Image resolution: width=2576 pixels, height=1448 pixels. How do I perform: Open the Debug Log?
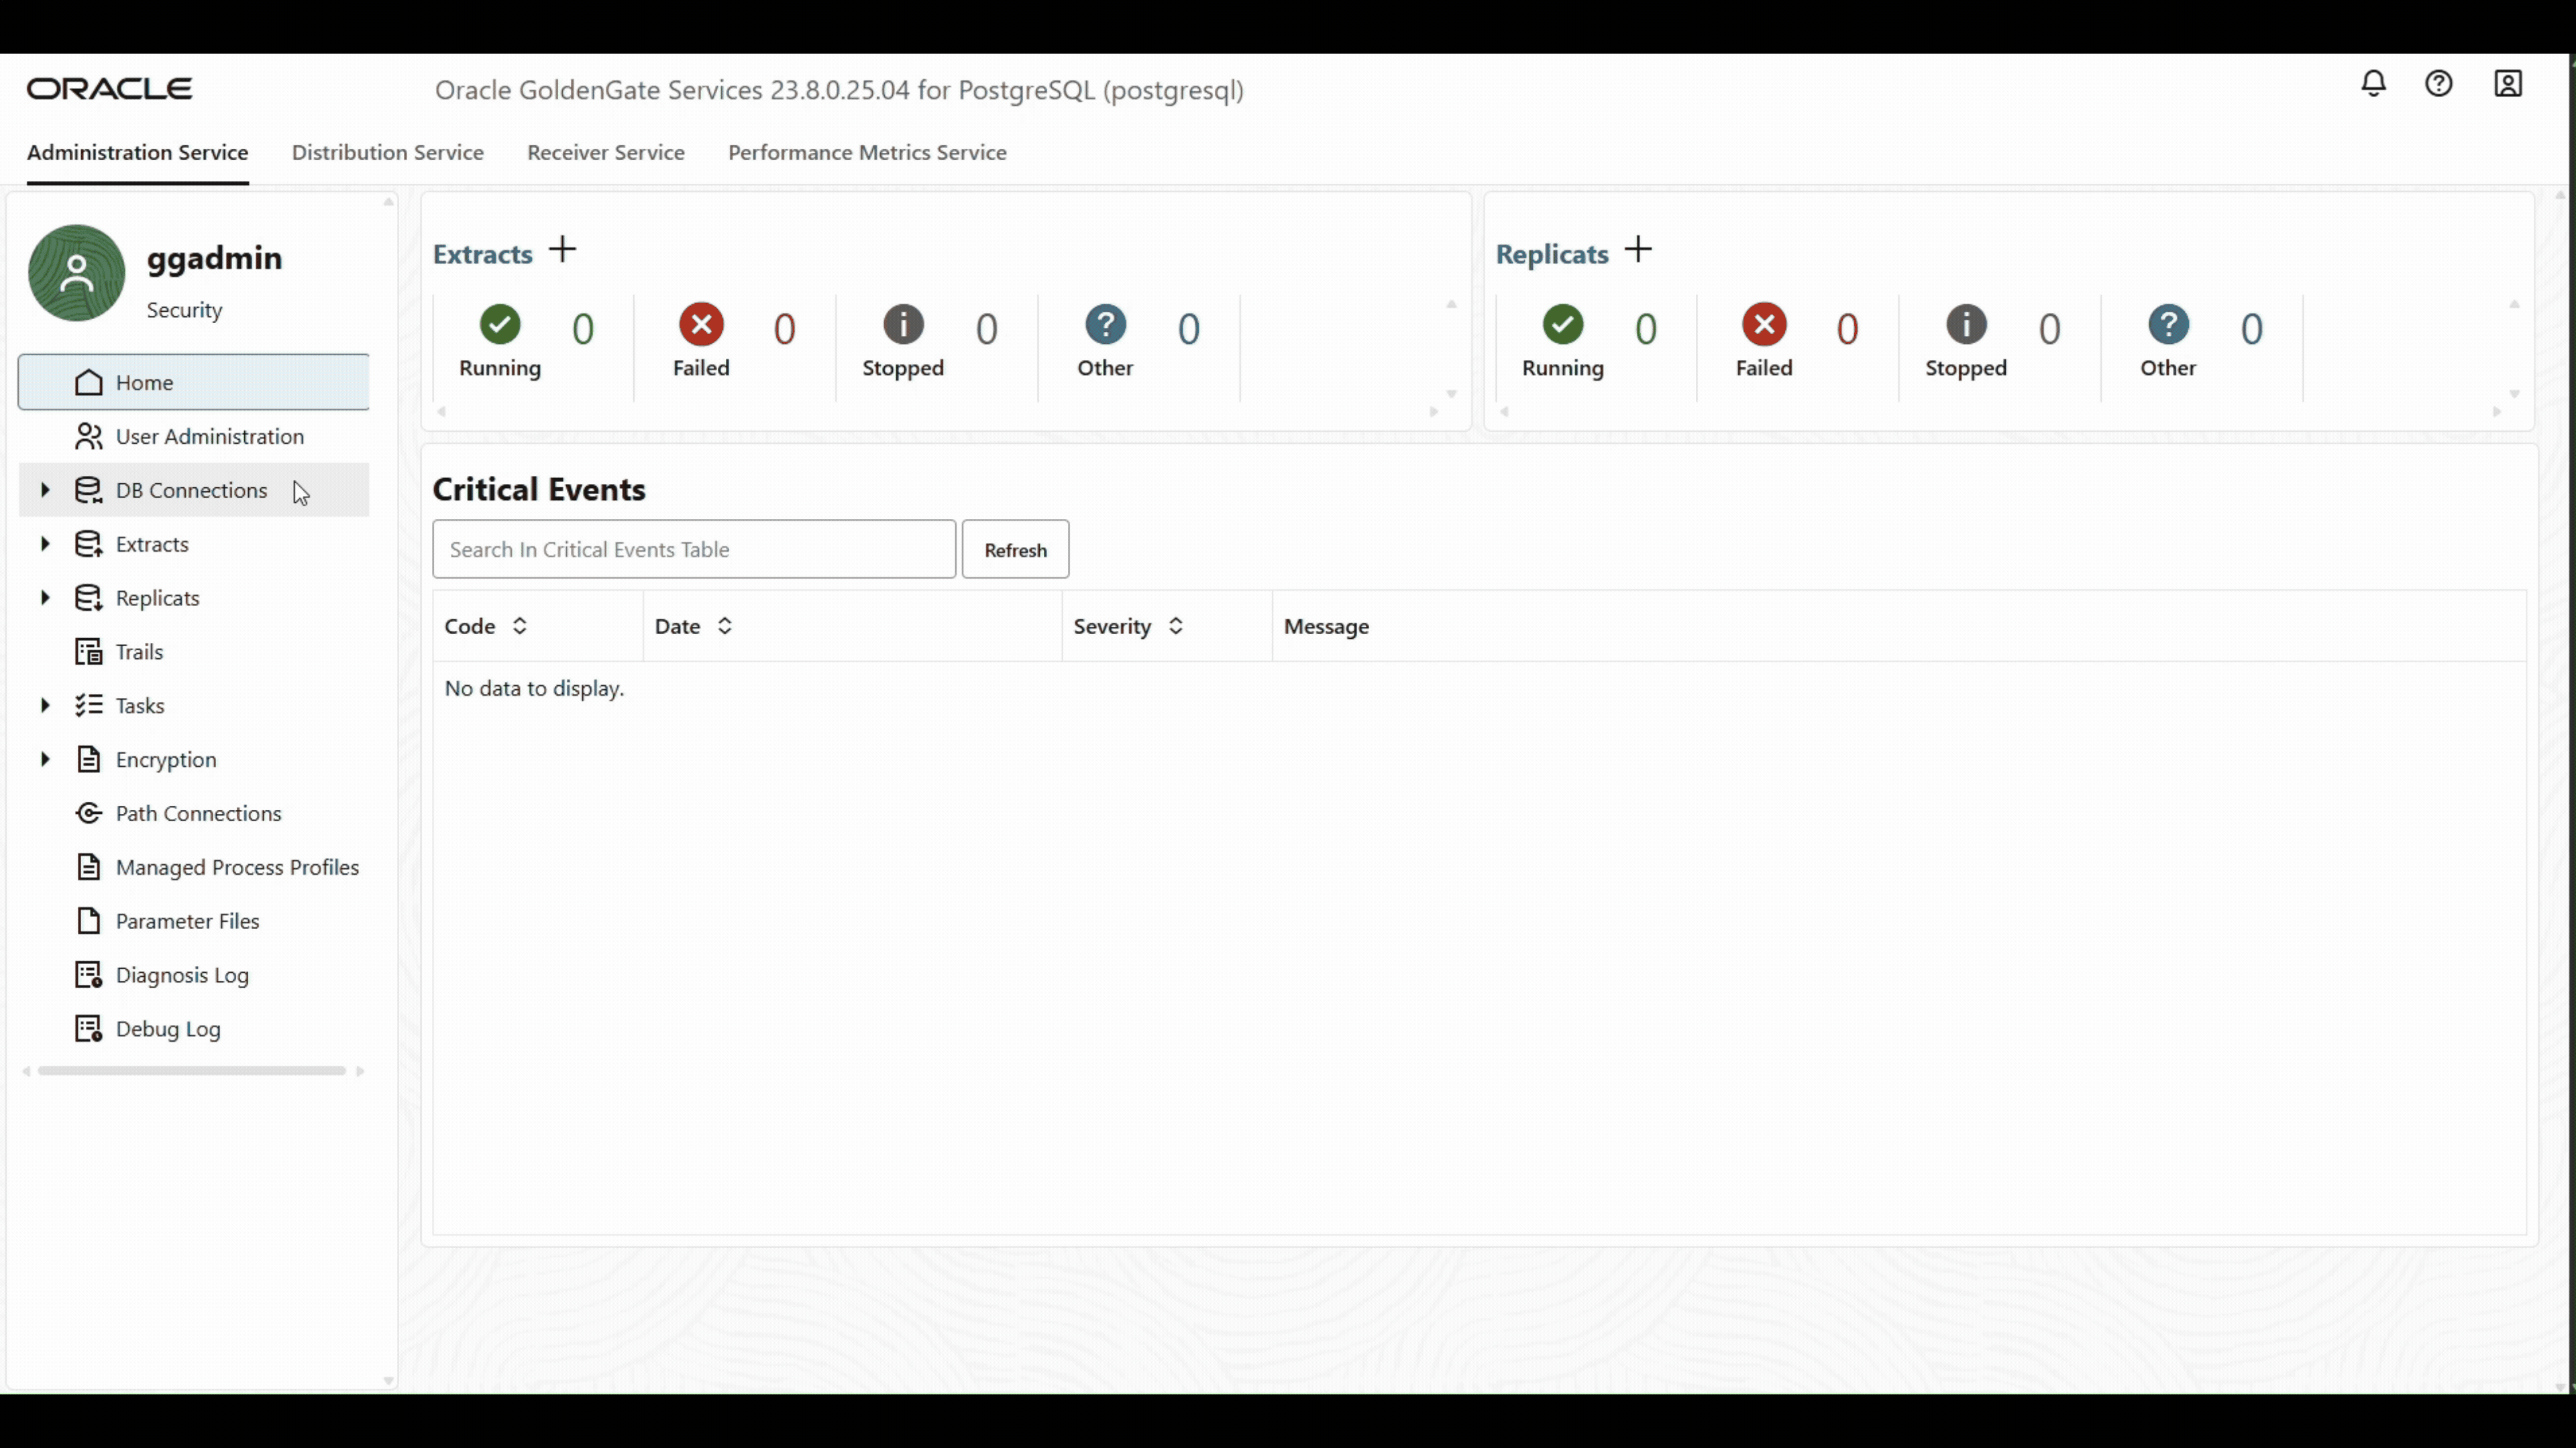pyautogui.click(x=168, y=1028)
